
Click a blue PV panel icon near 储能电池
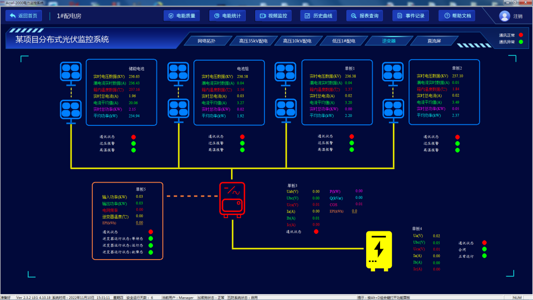pyautogui.click(x=71, y=70)
